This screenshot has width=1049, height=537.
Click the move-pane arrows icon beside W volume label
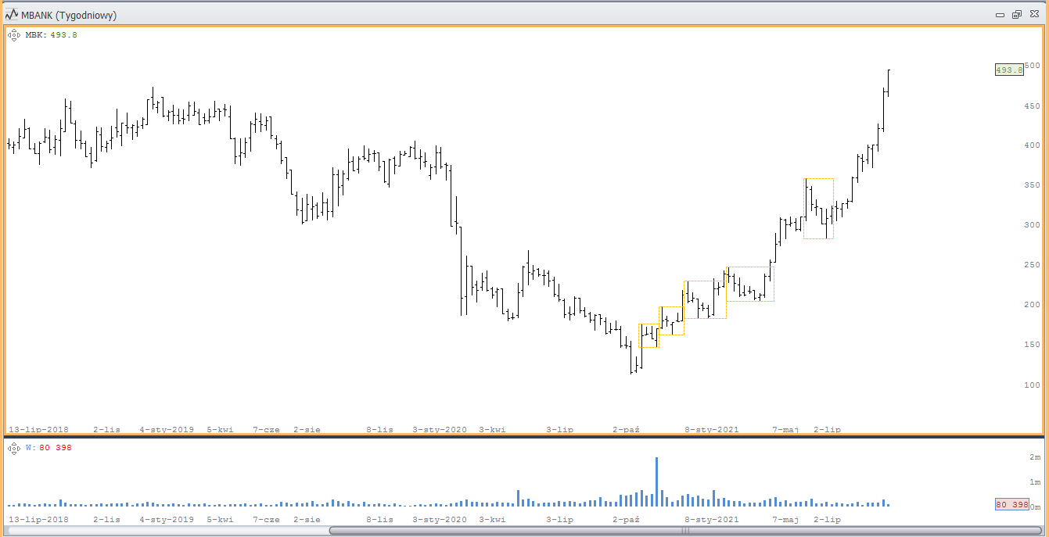[x=14, y=447]
